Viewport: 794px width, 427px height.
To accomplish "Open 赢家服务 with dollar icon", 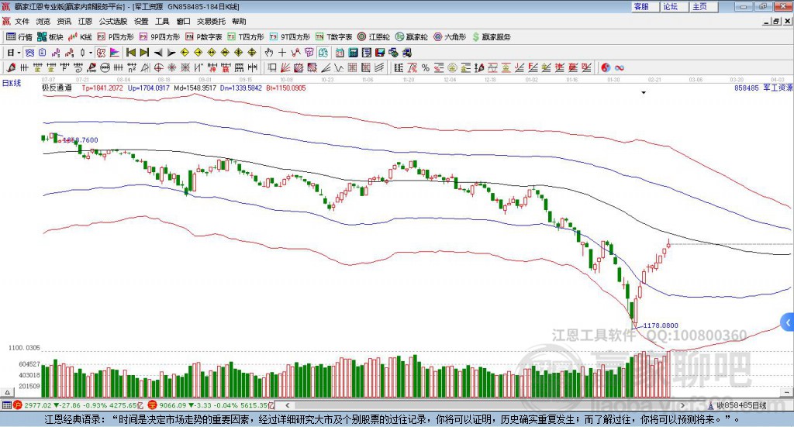I will pos(491,37).
